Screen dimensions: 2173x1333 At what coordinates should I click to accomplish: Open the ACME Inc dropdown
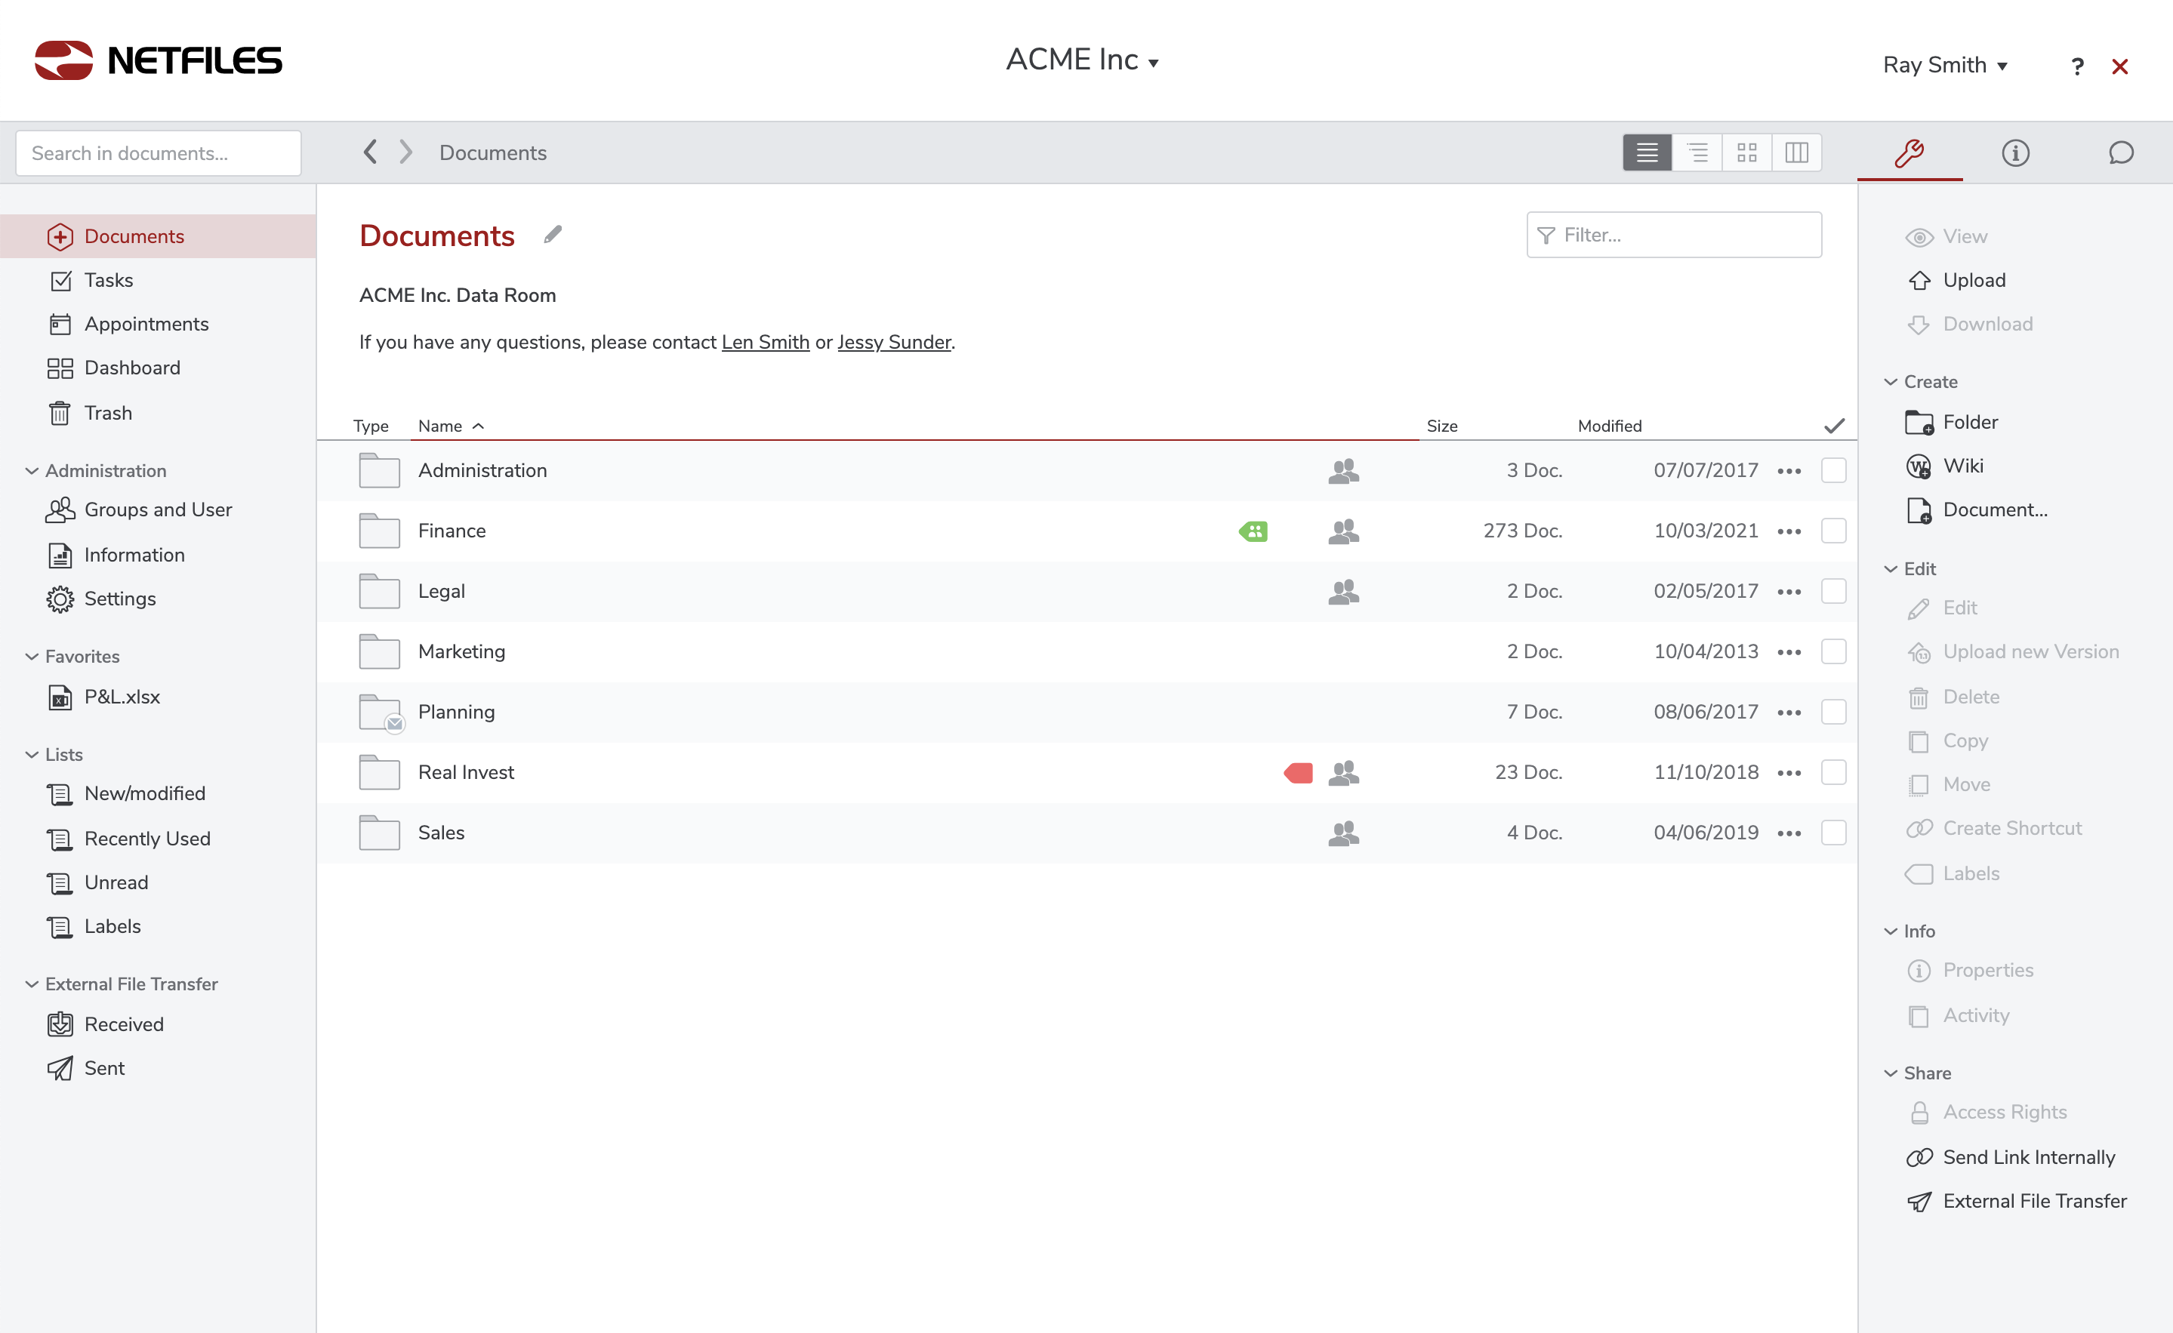(x=1082, y=60)
